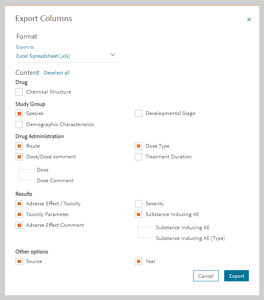
Task: Enable Treatment Duration checkbox
Action: point(139,157)
